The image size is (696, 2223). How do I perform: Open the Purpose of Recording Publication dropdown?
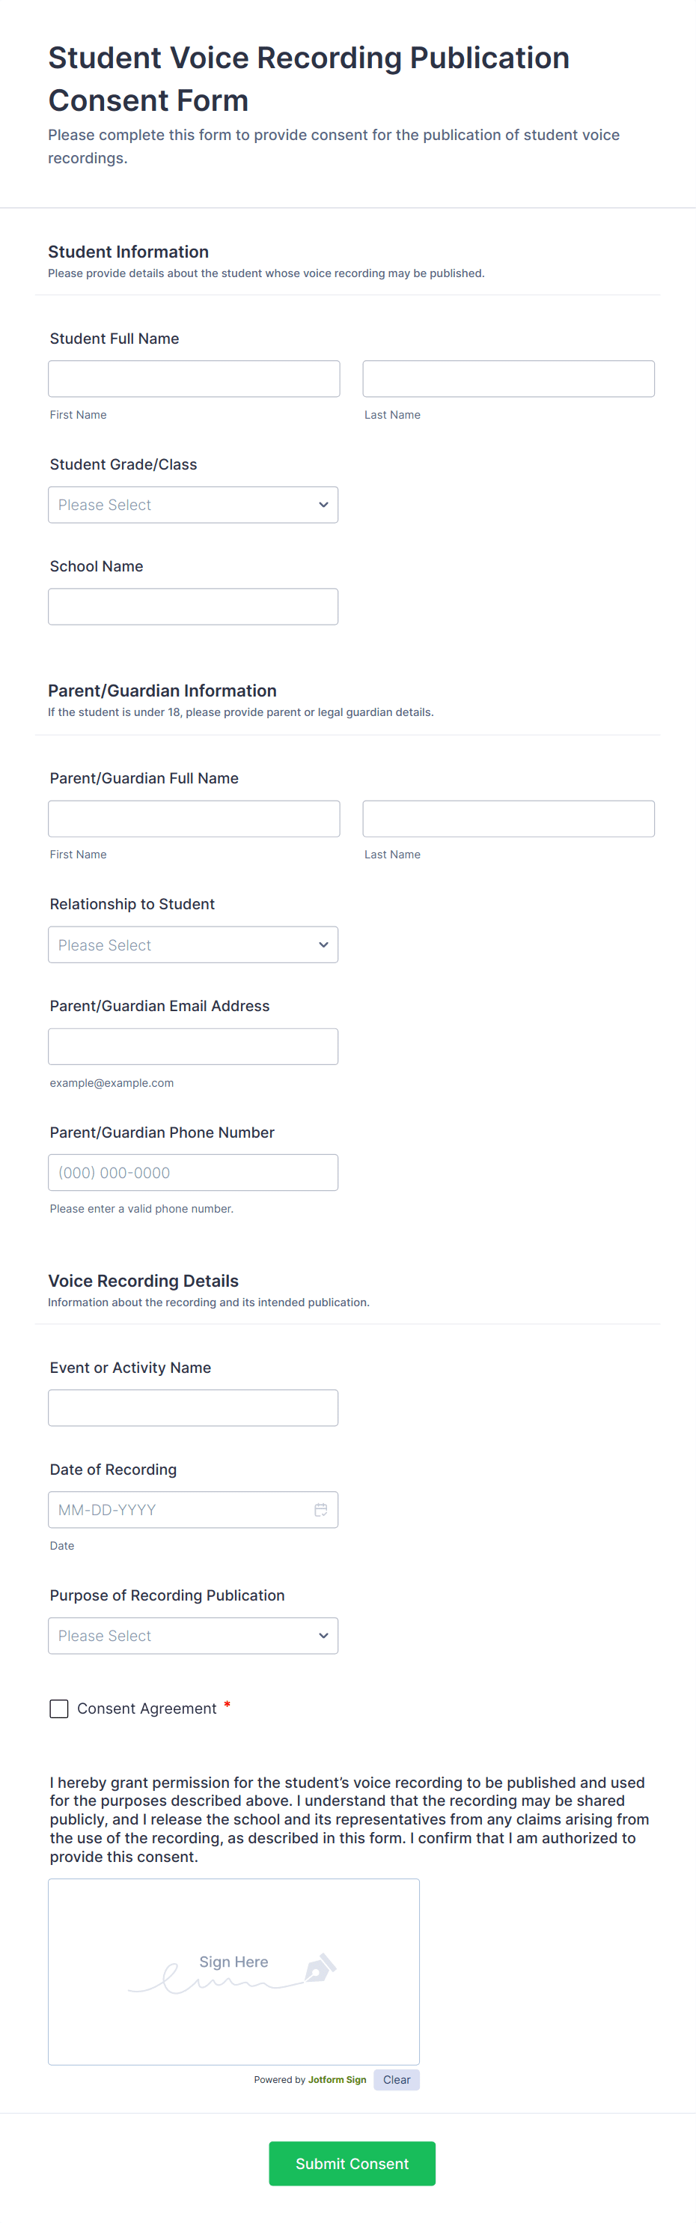click(192, 1635)
